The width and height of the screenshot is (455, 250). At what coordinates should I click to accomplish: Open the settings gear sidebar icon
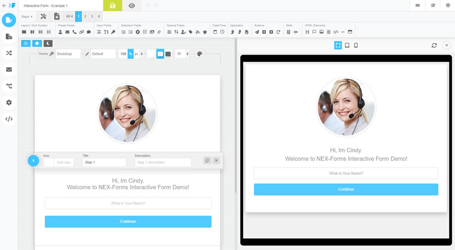(9, 102)
